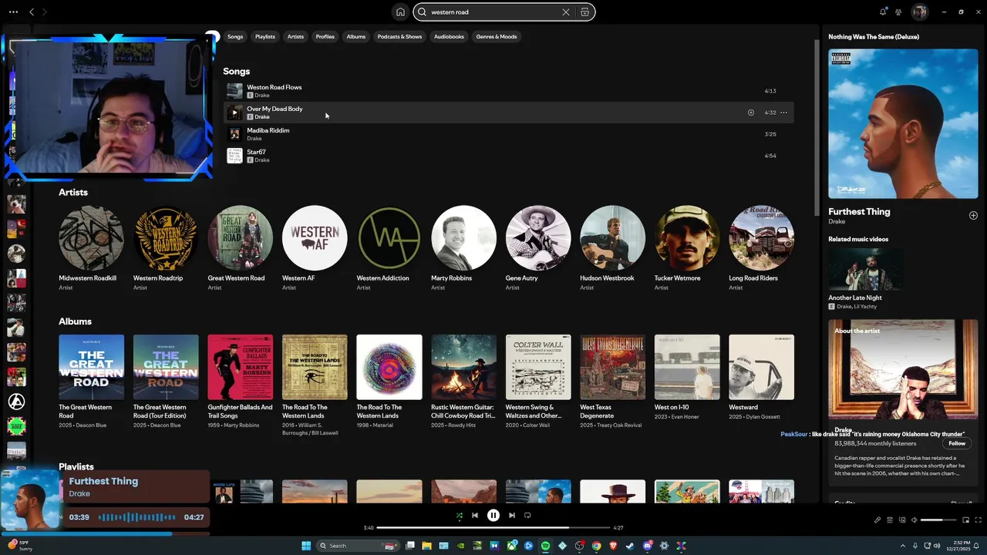Image resolution: width=987 pixels, height=555 pixels.
Task: Follow Drake in About the artist
Action: (x=957, y=443)
